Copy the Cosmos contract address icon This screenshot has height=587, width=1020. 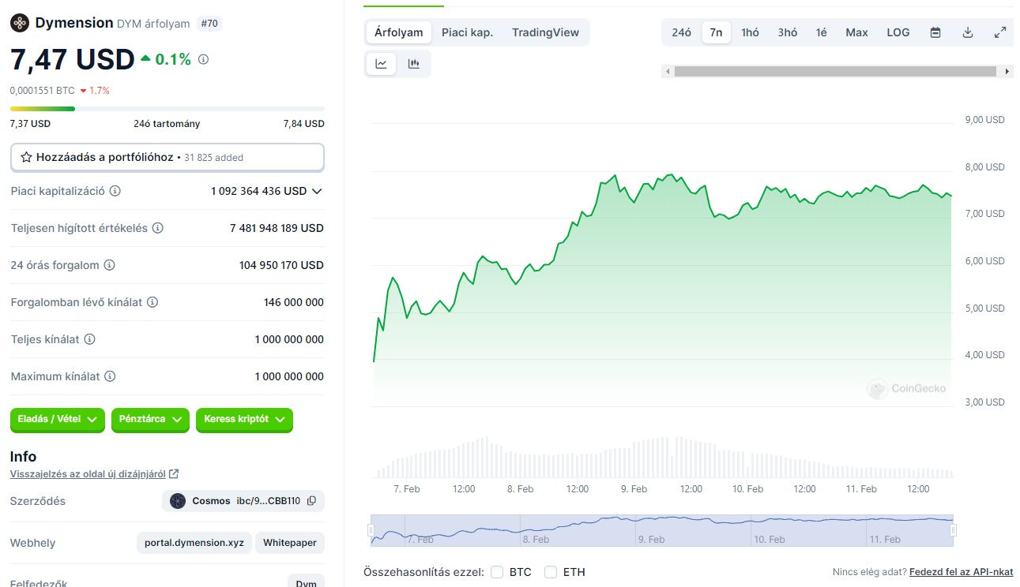point(311,501)
